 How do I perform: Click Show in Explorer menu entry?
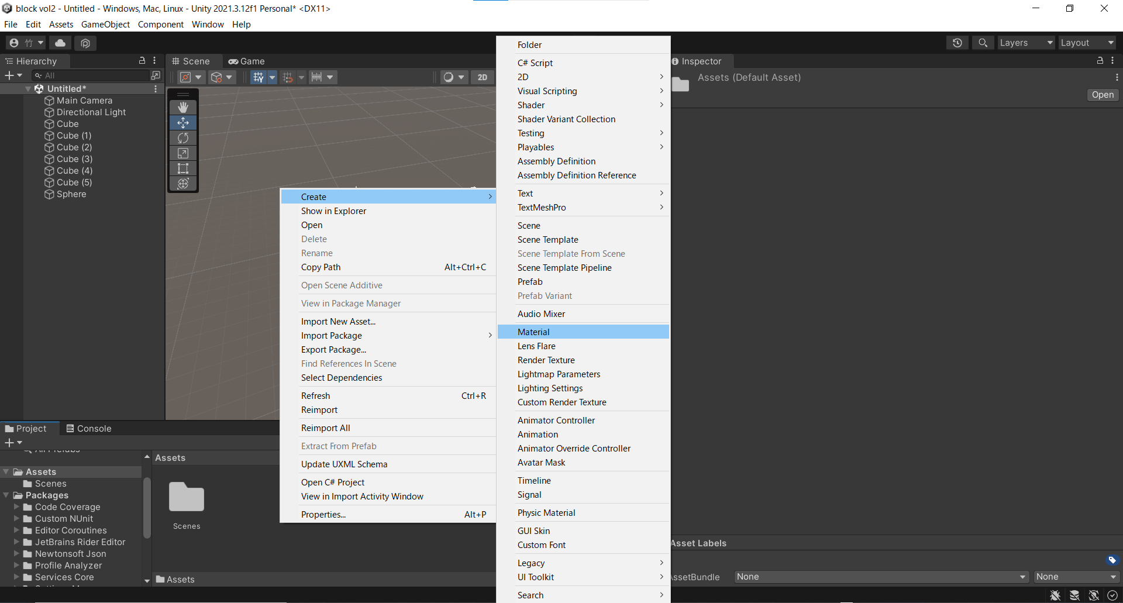[x=388, y=211]
